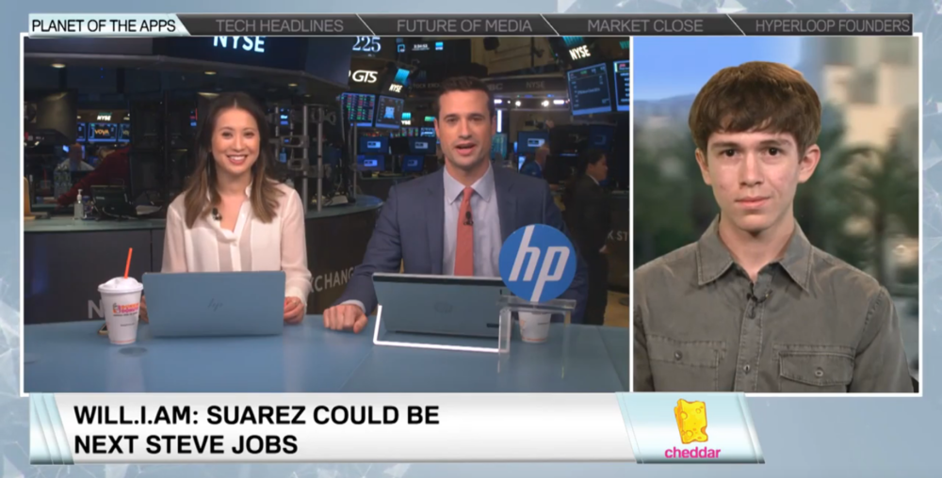Click the lapel microphone on guest's shirt
942x478 pixels.
[754, 301]
